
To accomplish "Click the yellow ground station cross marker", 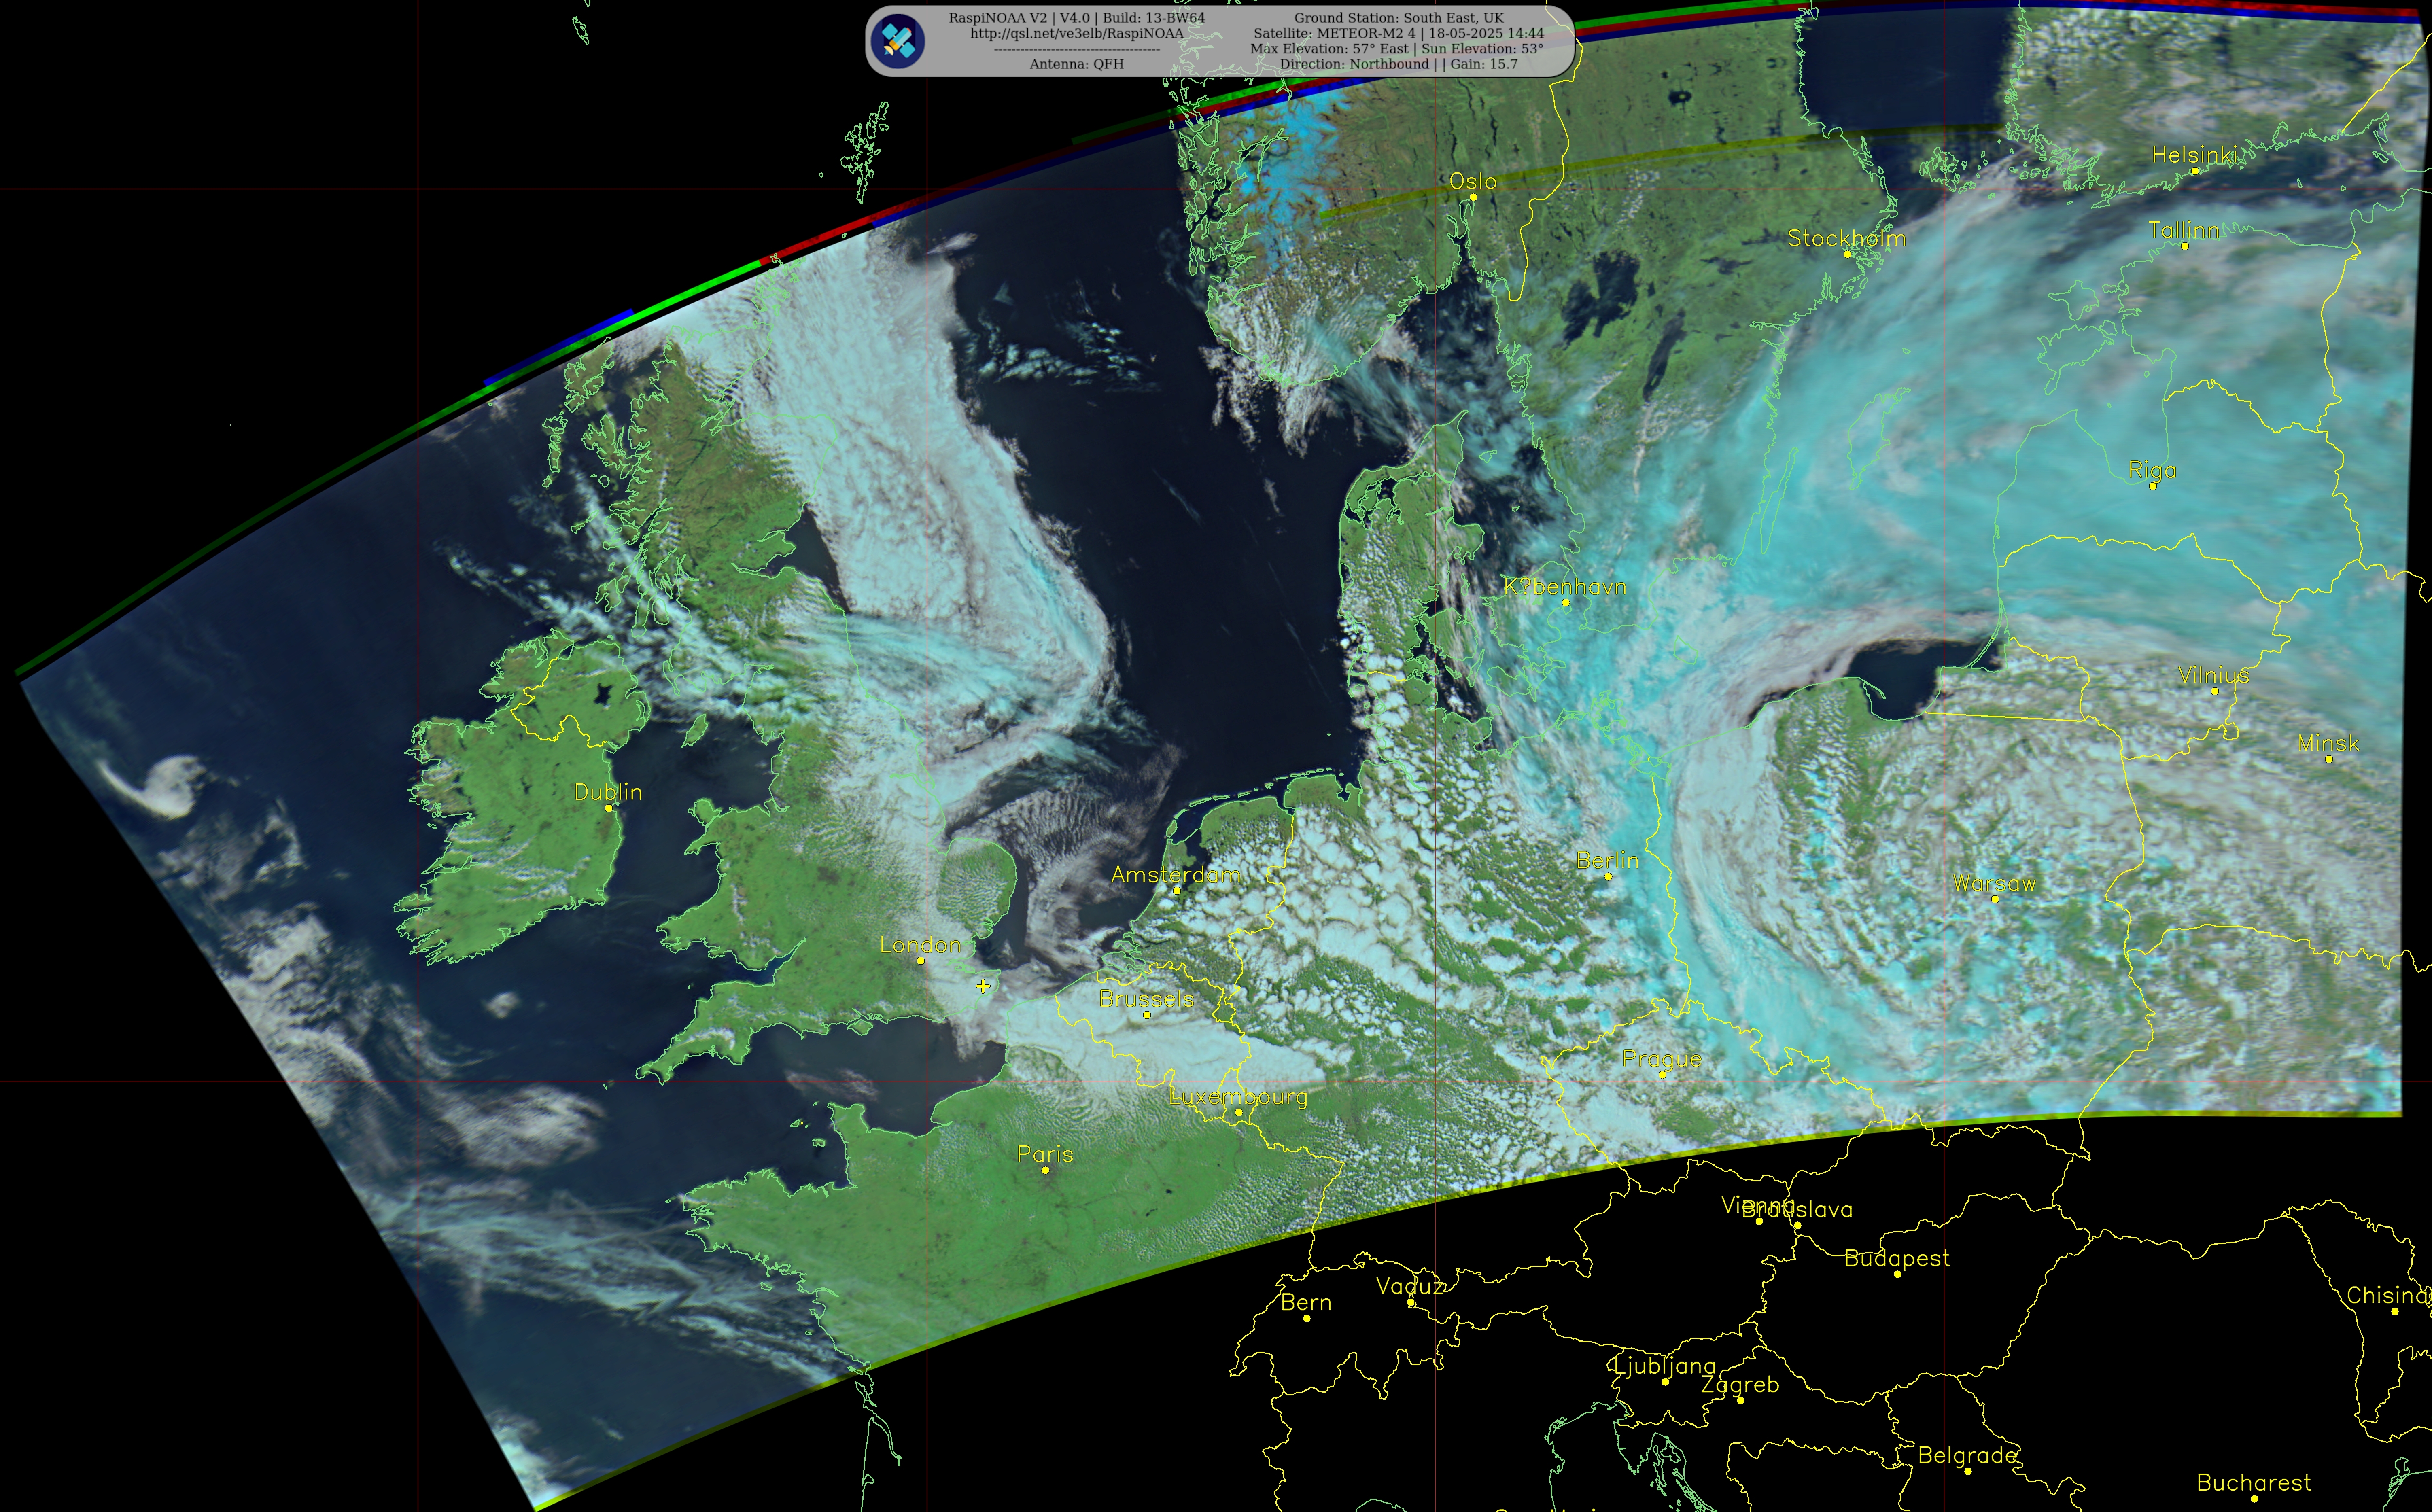I will 983,986.
